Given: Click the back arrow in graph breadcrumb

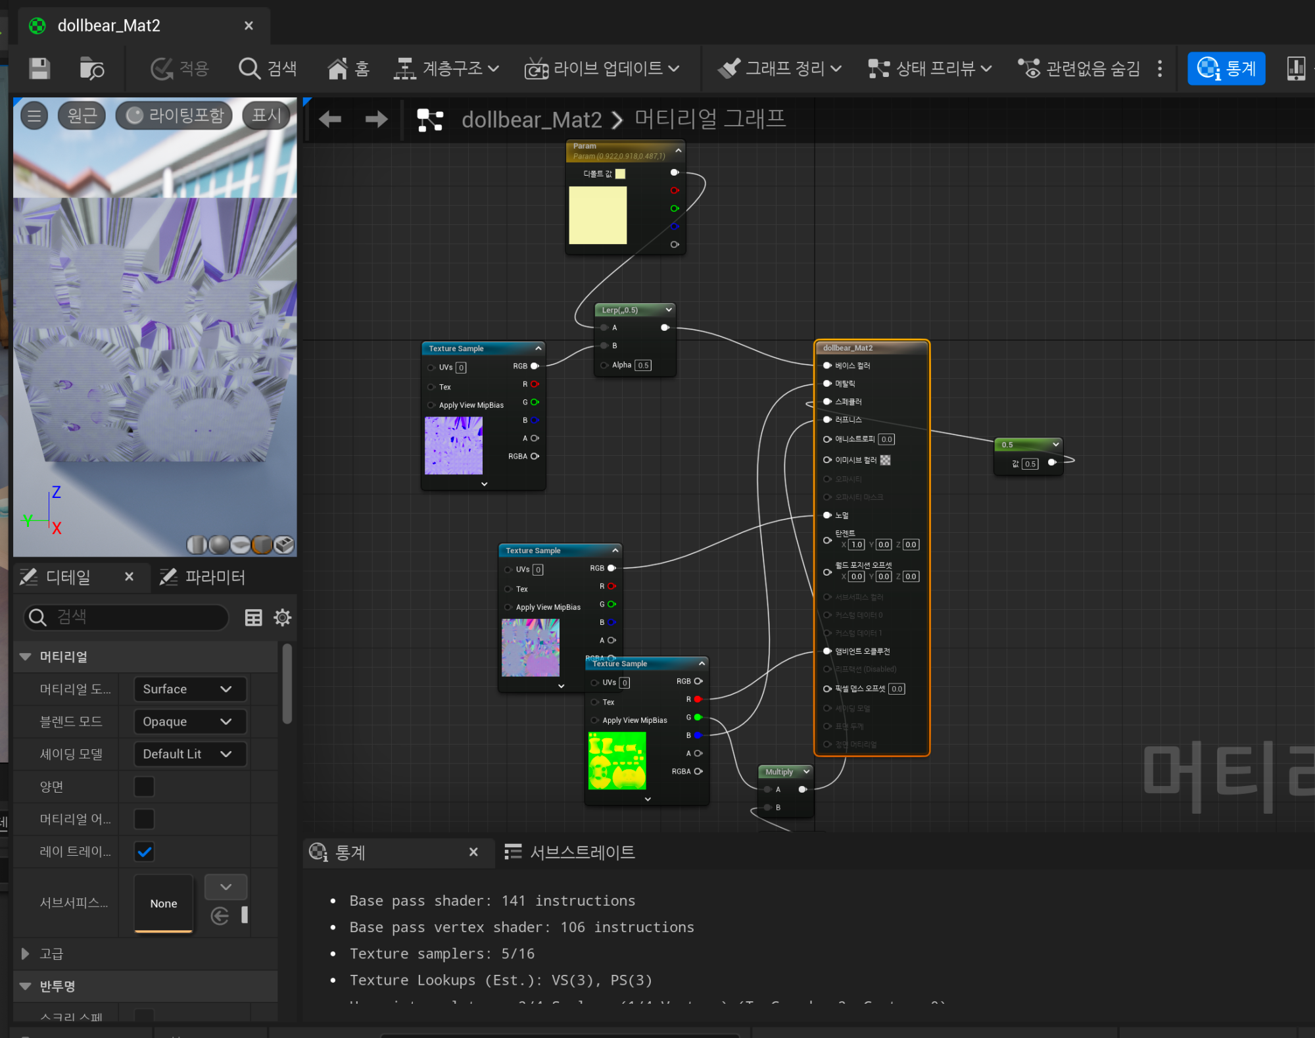Looking at the screenshot, I should 330,119.
